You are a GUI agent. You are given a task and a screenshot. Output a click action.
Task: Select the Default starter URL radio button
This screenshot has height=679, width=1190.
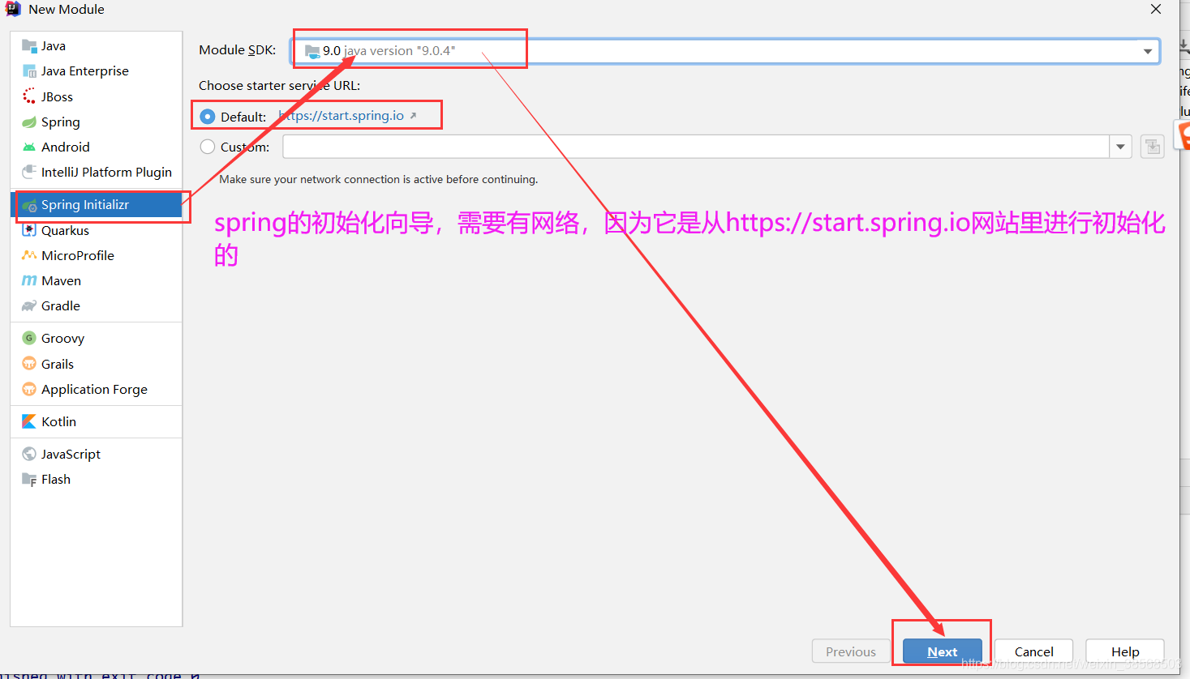coord(208,117)
